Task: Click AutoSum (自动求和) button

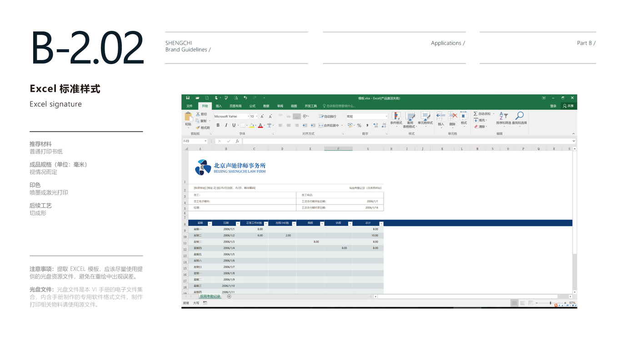Action: 482,114
